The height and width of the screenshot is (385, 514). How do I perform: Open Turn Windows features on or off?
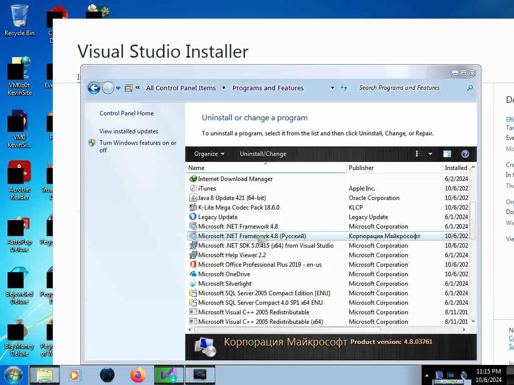[x=138, y=146]
